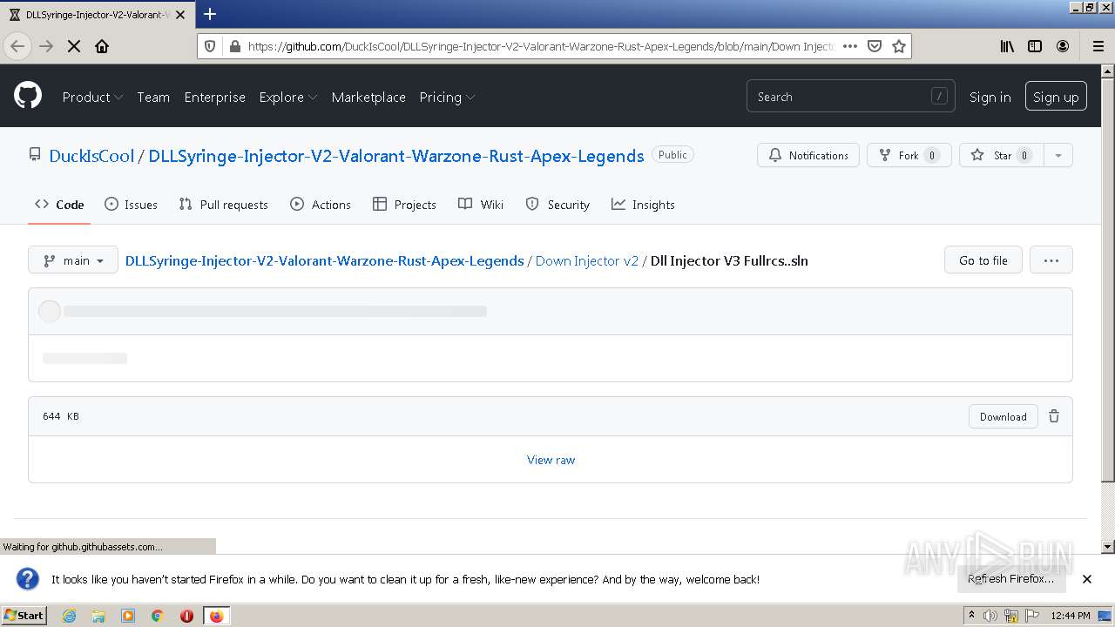Click the Opera icon in taskbar

[186, 616]
